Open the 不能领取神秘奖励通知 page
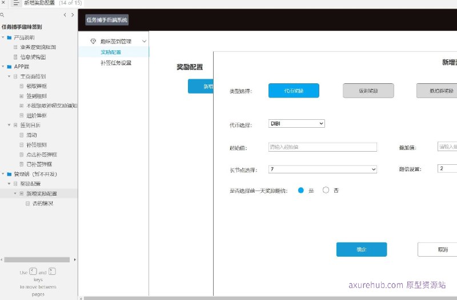Image resolution: width=457 pixels, height=300 pixels. point(51,106)
